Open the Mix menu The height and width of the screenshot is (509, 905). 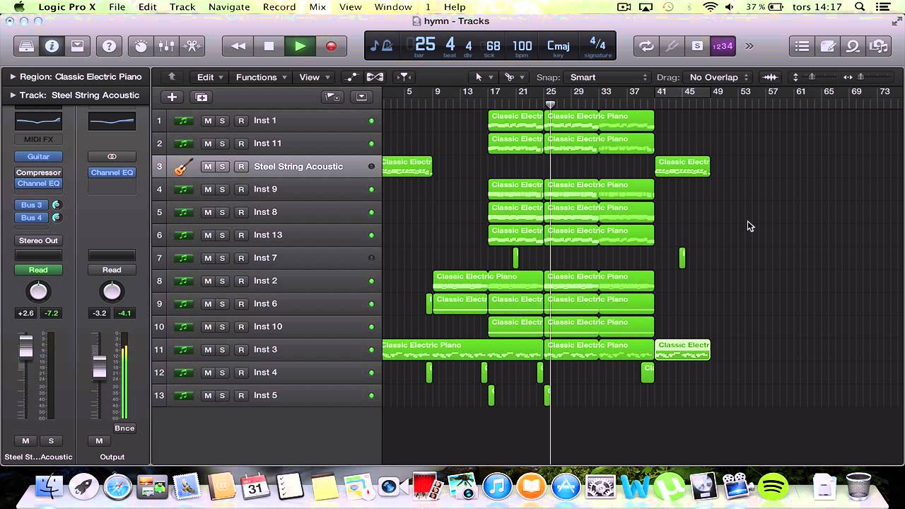pos(317,7)
